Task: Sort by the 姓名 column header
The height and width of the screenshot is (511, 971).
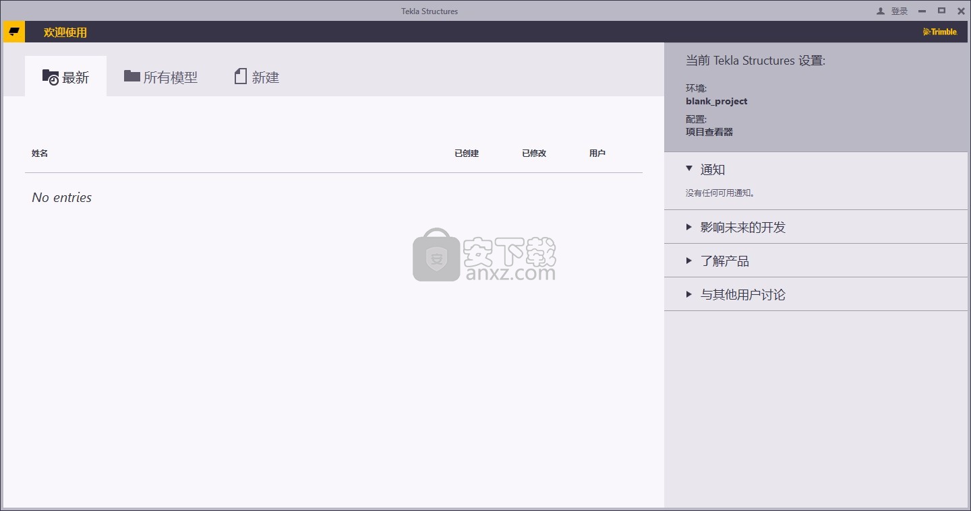Action: [x=40, y=154]
